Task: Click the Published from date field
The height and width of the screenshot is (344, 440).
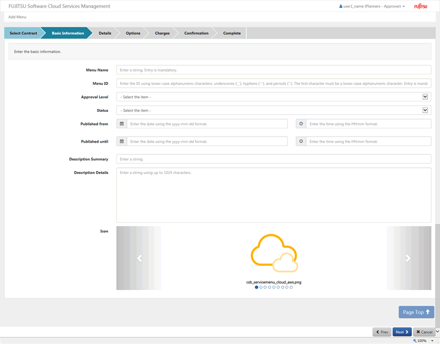Action: coord(207,124)
